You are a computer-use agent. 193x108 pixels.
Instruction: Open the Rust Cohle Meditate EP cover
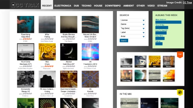25,52
